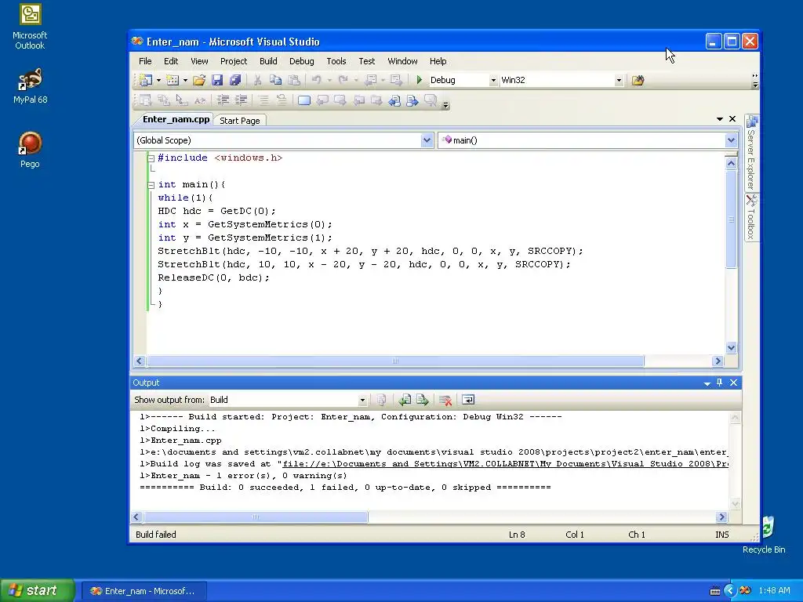Select the Enter_nam.cpp tab
This screenshot has height=602, width=803.
click(176, 119)
